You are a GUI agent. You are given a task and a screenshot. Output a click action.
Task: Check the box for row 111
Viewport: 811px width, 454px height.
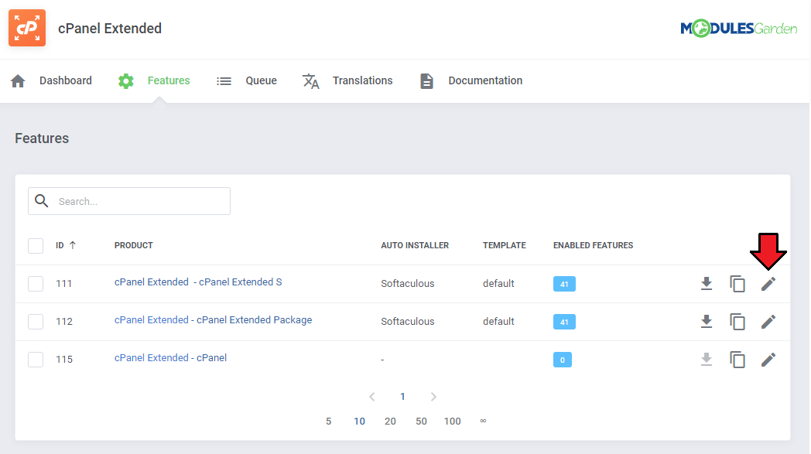[36, 283]
